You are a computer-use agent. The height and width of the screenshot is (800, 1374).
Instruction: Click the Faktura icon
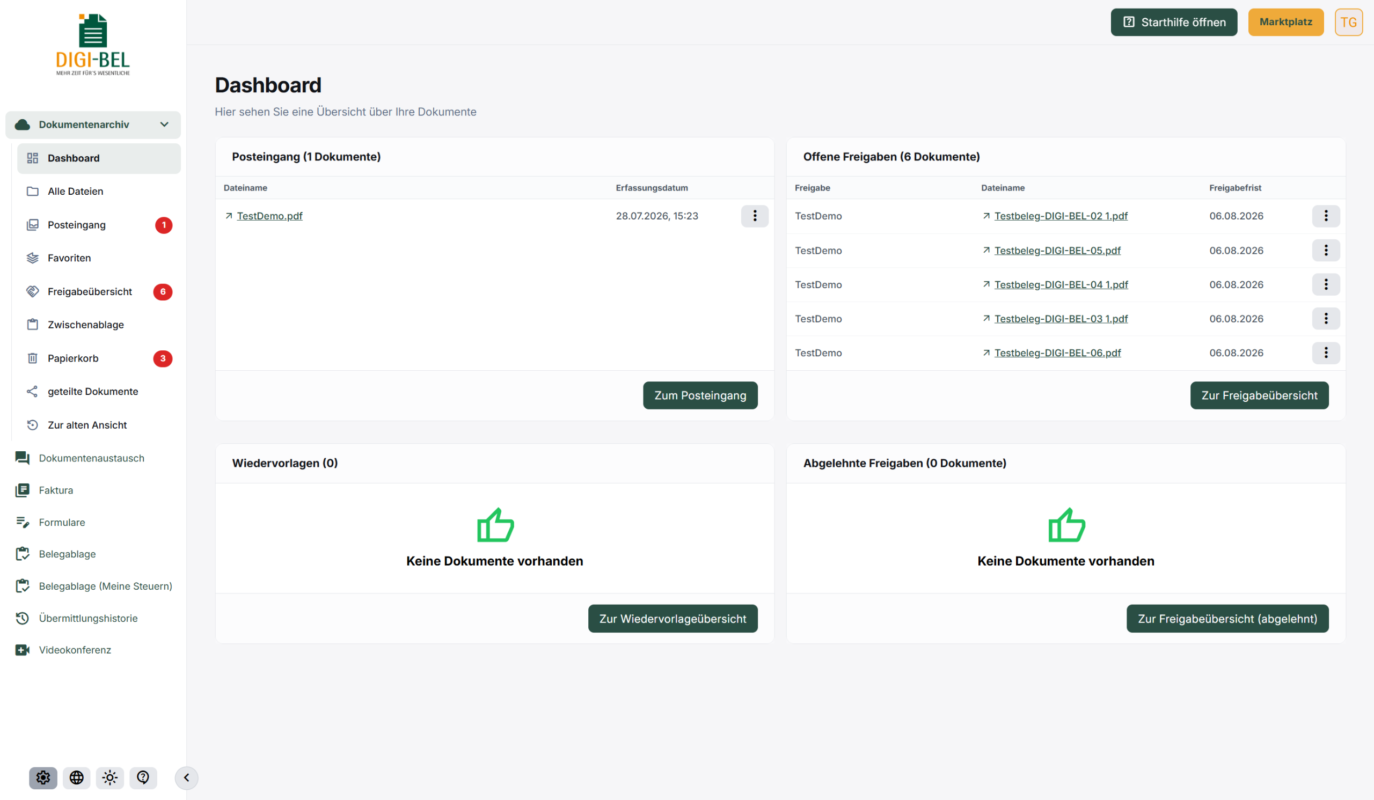23,490
